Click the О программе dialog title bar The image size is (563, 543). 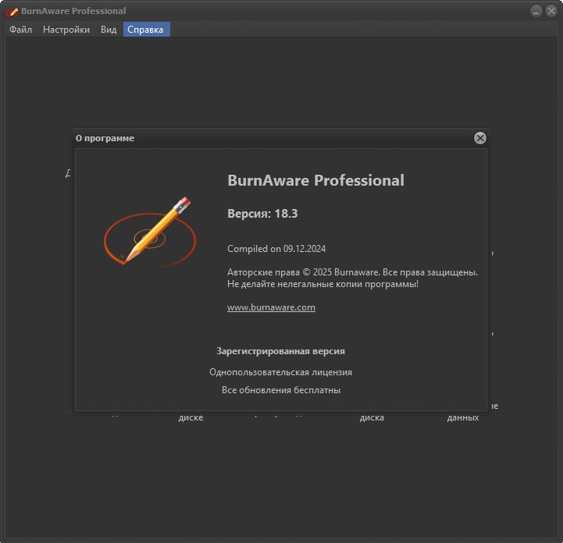tap(273, 138)
